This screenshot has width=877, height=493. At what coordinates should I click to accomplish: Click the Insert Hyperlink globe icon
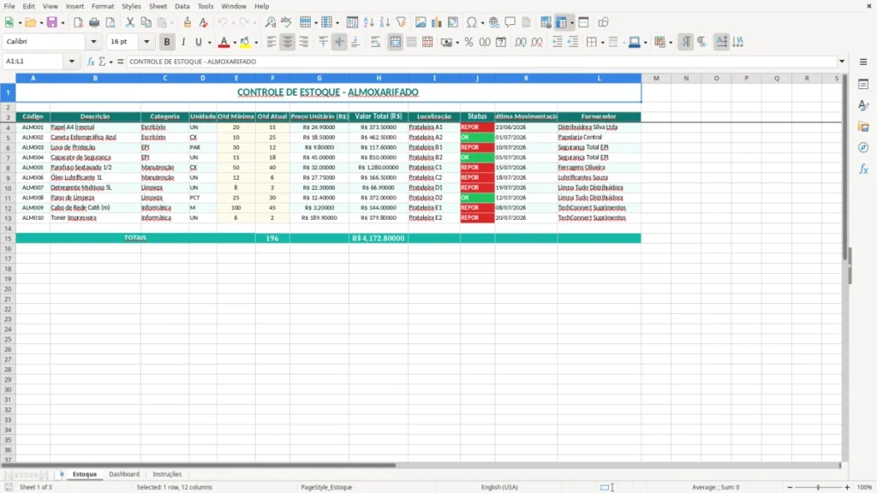[x=494, y=22]
